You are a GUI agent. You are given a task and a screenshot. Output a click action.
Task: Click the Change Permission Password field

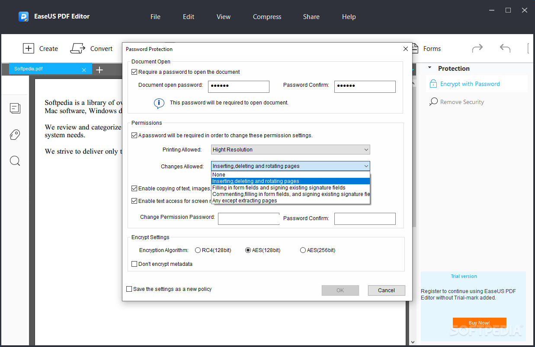(x=249, y=219)
